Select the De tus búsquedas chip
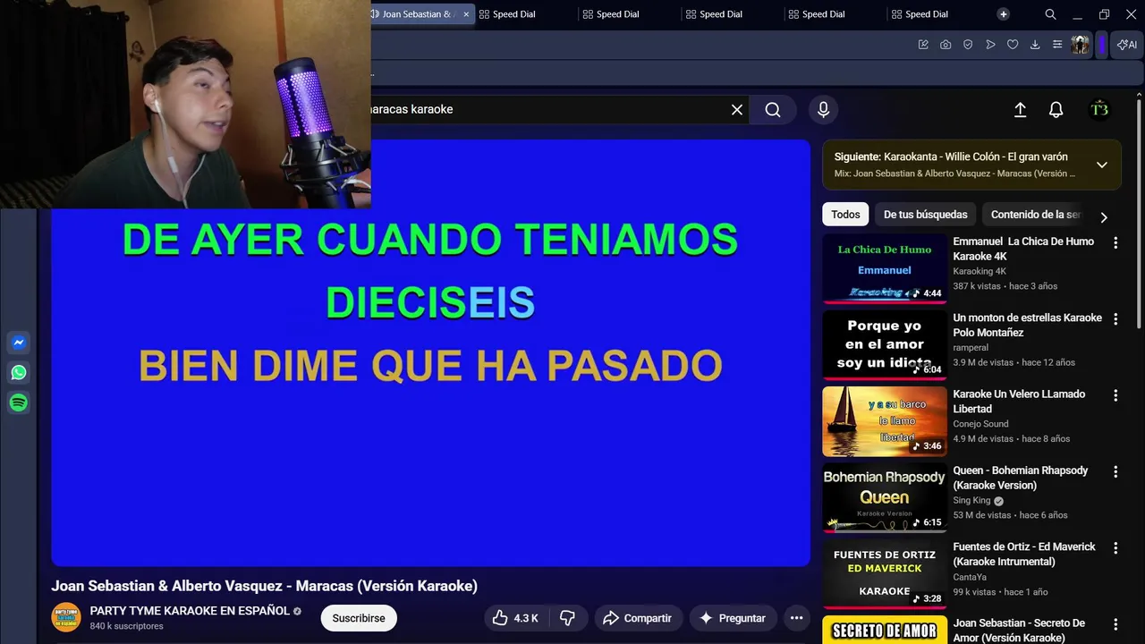This screenshot has width=1145, height=644. pyautogui.click(x=926, y=215)
